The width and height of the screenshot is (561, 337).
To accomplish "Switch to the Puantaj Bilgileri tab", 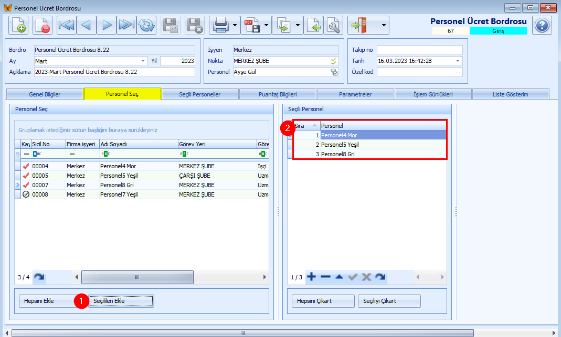I will tap(278, 94).
